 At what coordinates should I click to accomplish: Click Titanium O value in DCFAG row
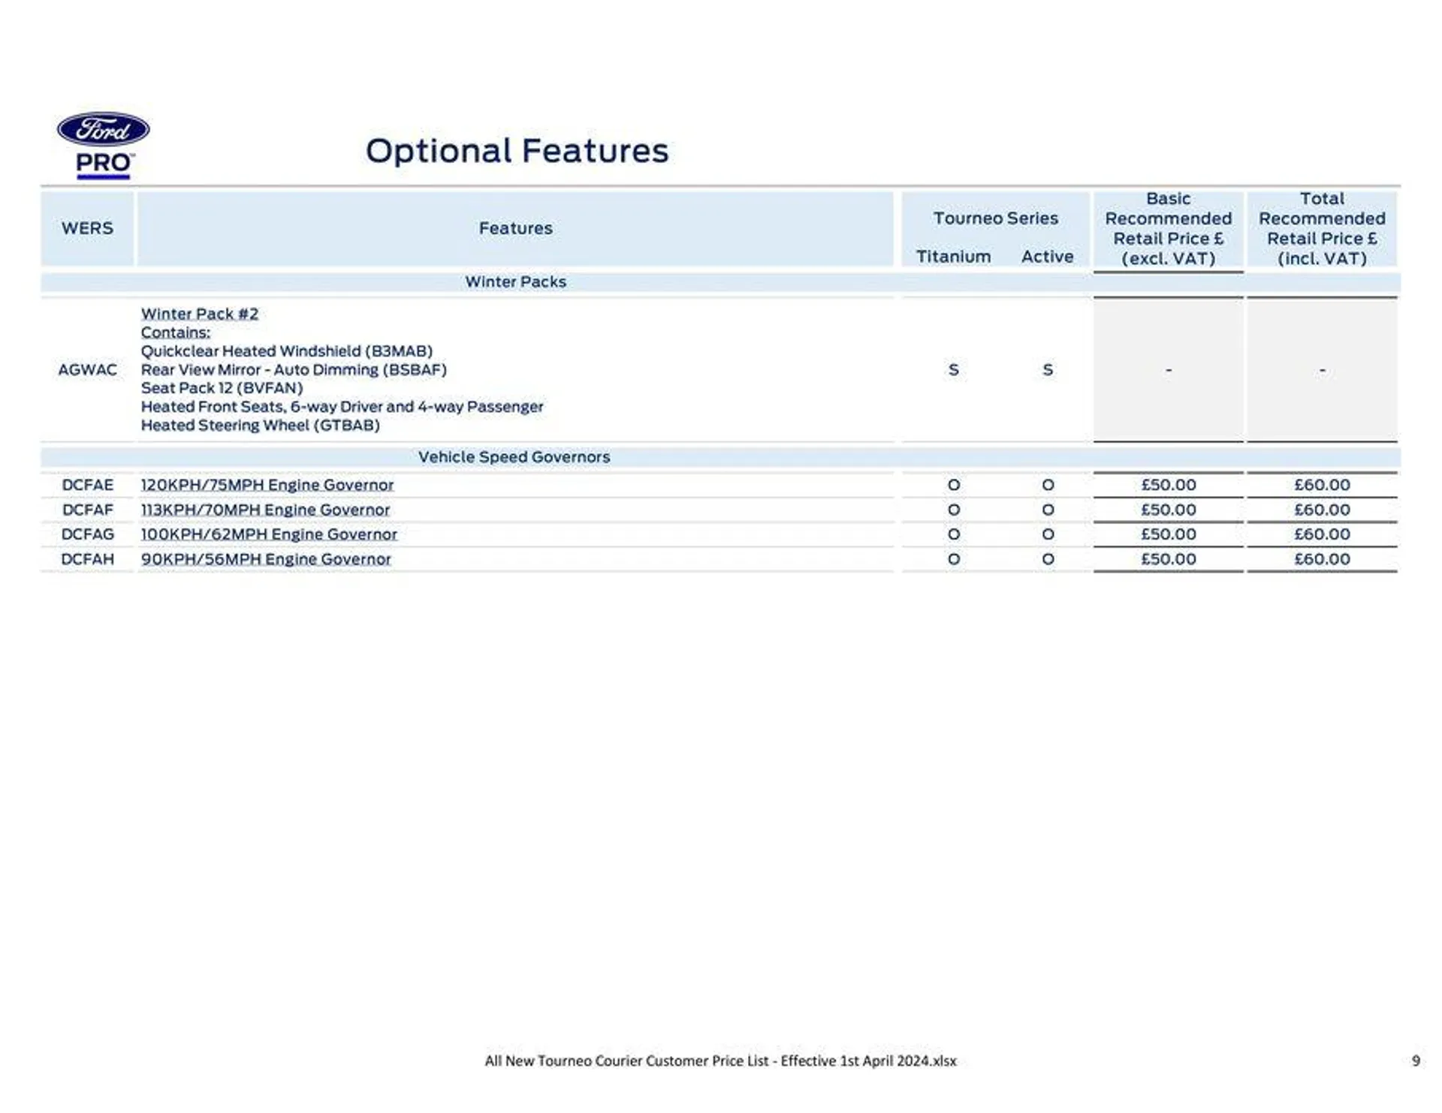(x=953, y=534)
